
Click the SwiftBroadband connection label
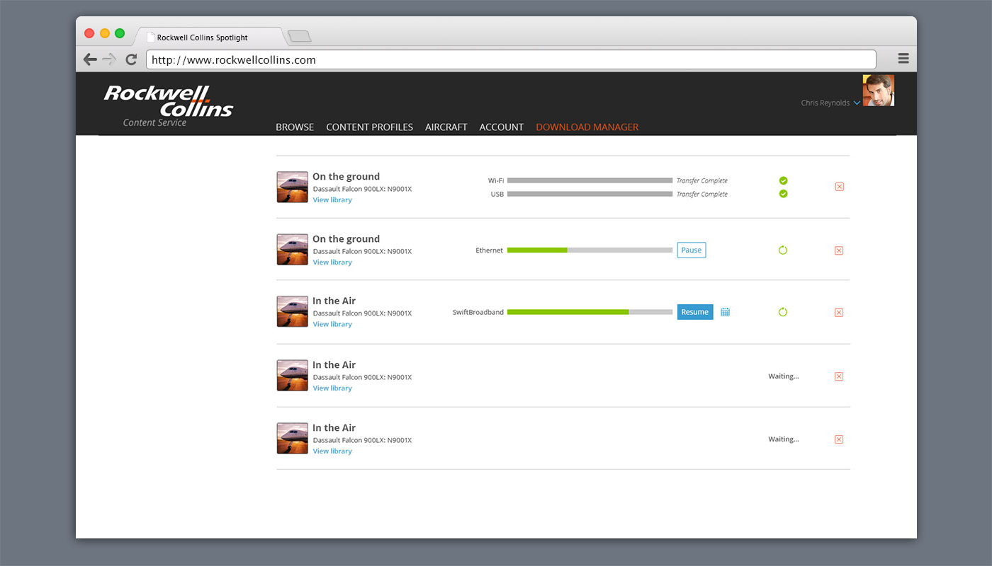tap(478, 312)
